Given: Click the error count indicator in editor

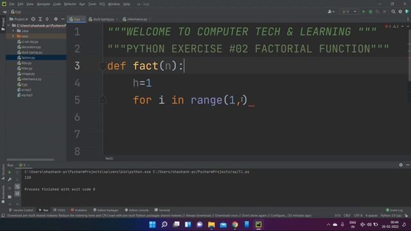Looking at the screenshot, I should click(x=388, y=26).
